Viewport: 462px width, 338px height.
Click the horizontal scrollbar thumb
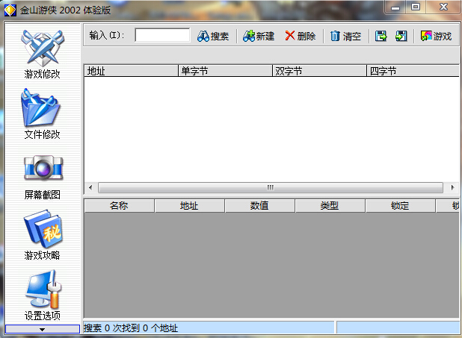pyautogui.click(x=271, y=187)
